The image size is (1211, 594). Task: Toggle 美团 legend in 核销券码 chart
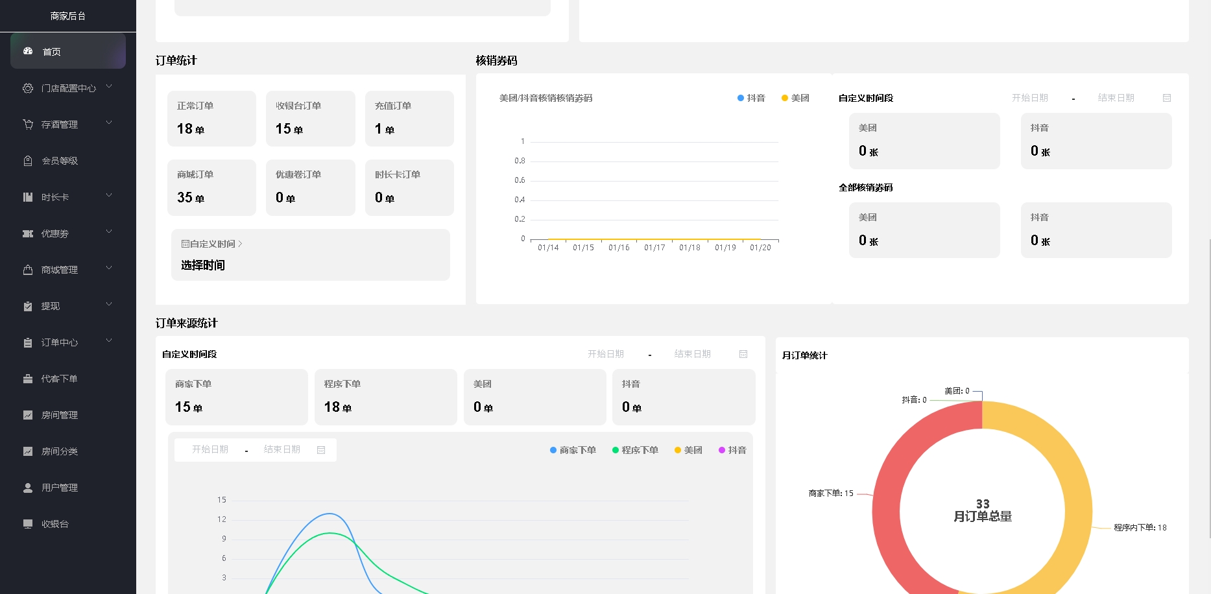795,98
